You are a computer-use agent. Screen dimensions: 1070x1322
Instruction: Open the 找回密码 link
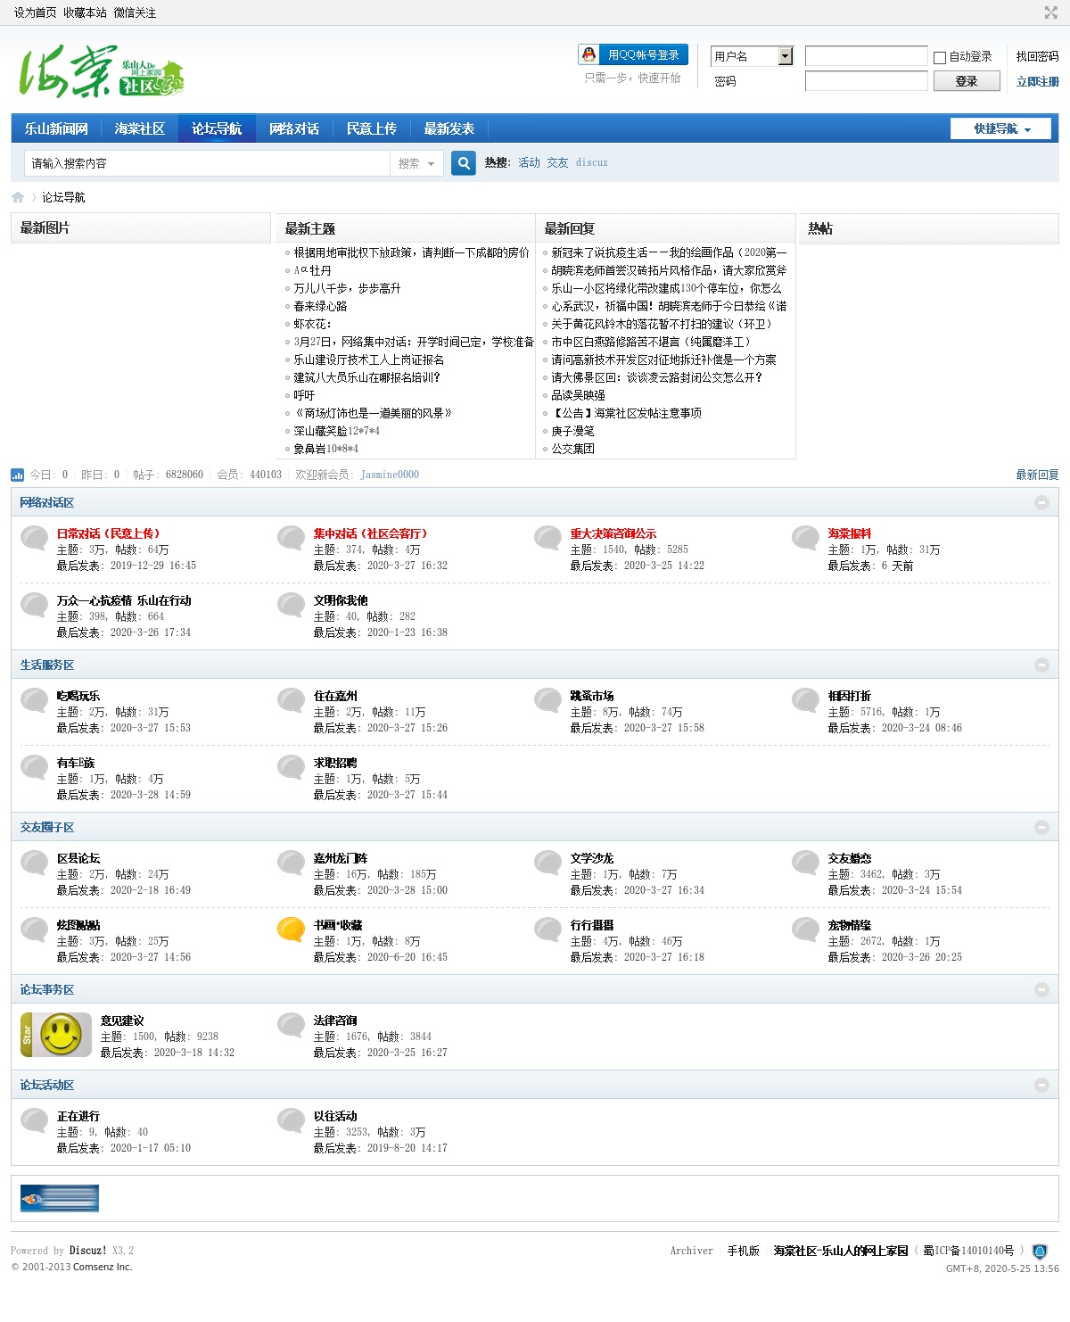click(x=1037, y=56)
